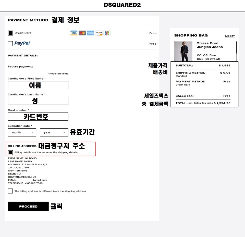245x237 pixels.
Task: Click the American Express card icon
Action: [90, 33]
